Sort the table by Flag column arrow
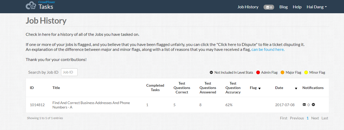This screenshot has width=344, height=130. point(259,88)
